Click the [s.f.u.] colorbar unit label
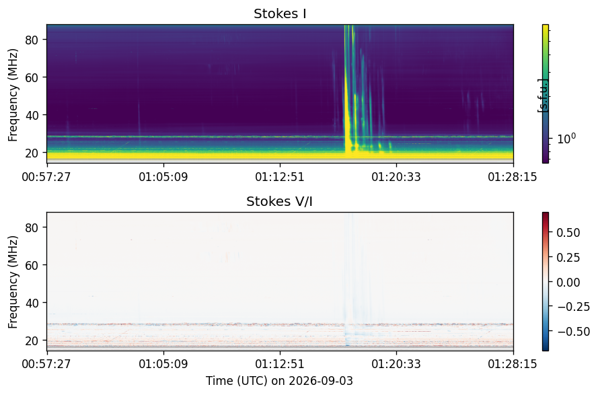Viewport: 598px width, 395px height. tap(542, 96)
